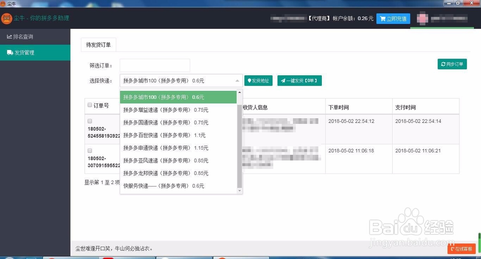Screen dimensions: 481x259
Task: Click payment time 2018-05-02 11:06:21
Action: pyautogui.click(x=418, y=150)
